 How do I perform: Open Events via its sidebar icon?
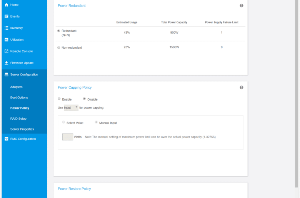pyautogui.click(x=7, y=16)
